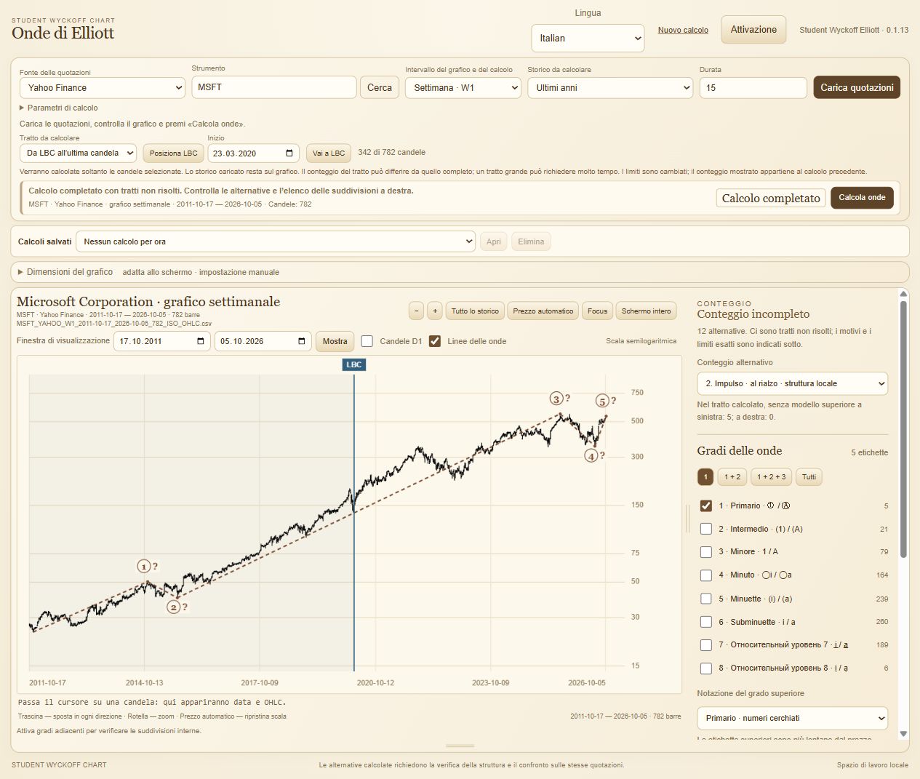Uncheck the 1 · Primario wave degree
The height and width of the screenshot is (779, 920).
[x=705, y=506]
